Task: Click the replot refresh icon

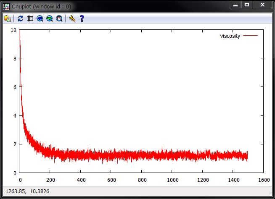Action: [21, 18]
